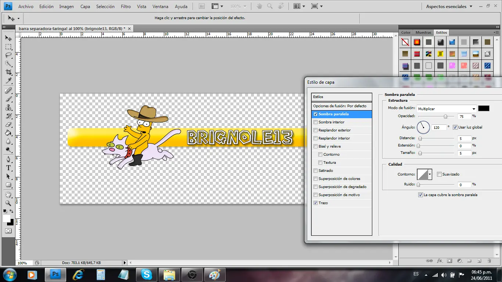Image resolution: width=502 pixels, height=282 pixels.
Task: Open the layer effects fx menu
Action: tap(440, 261)
